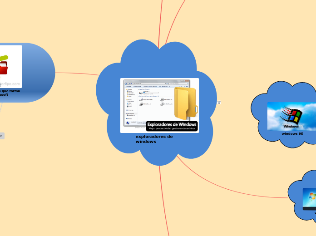Viewport: 316px width, 236px height.
Task: Select the "windows 95" node label
Action: click(x=292, y=133)
